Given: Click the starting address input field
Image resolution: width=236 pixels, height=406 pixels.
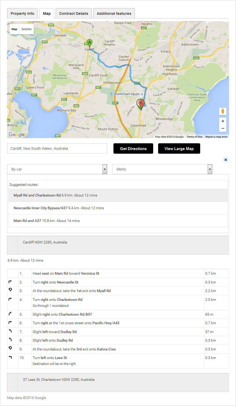Looking at the screenshot, I should (57, 148).
